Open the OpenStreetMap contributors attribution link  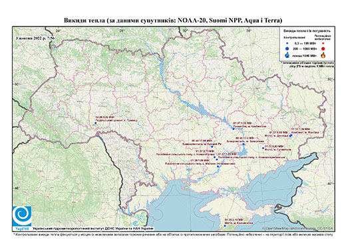pos(298,228)
